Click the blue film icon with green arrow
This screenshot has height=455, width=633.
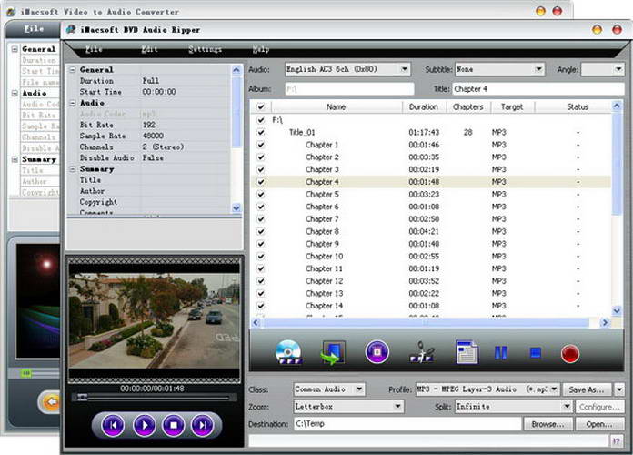(334, 351)
